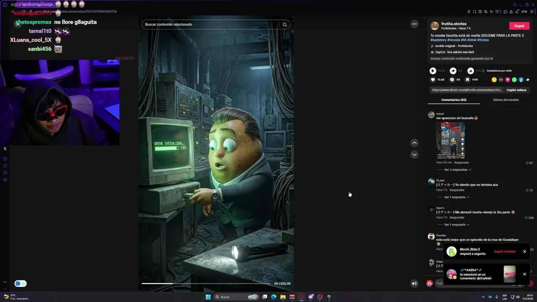Open the browser extensions cube icon
This screenshot has width=537, height=302.
pos(505,12)
